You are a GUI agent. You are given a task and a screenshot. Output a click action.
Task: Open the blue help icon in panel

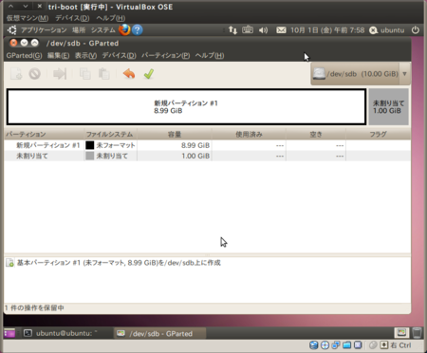pos(137,30)
